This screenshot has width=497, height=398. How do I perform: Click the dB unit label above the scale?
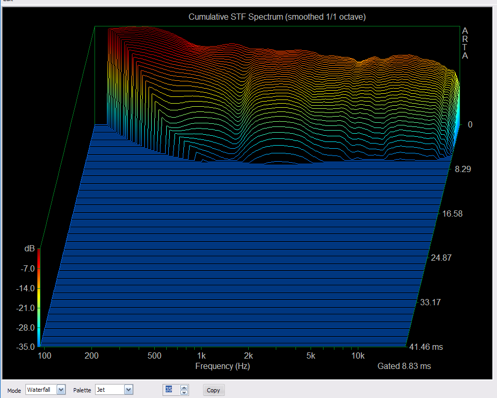pos(30,249)
